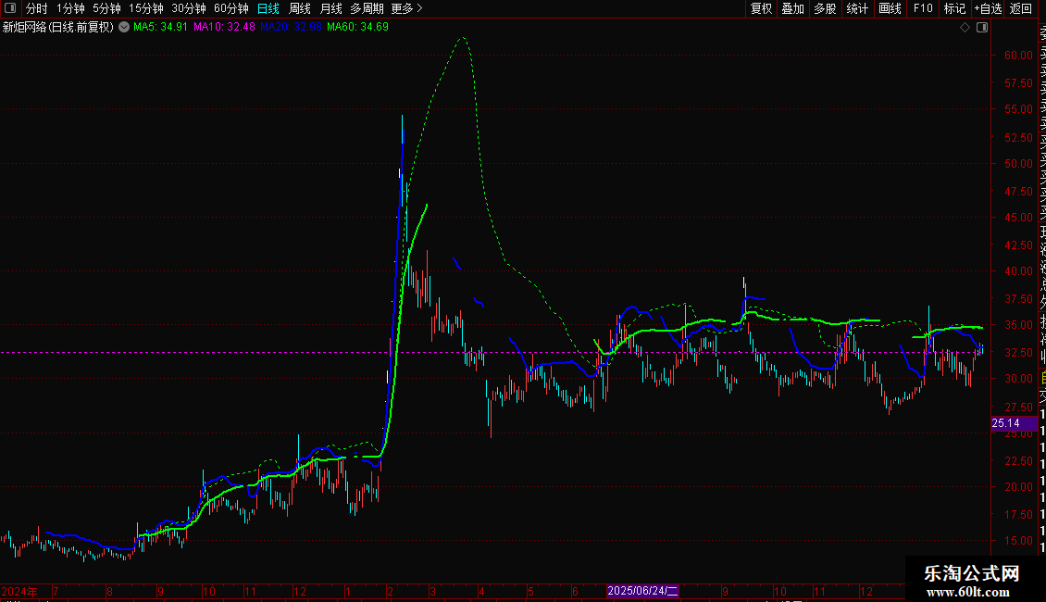Click the 32.50 price axis label
Image resolution: width=1046 pixels, height=602 pixels.
(1018, 352)
